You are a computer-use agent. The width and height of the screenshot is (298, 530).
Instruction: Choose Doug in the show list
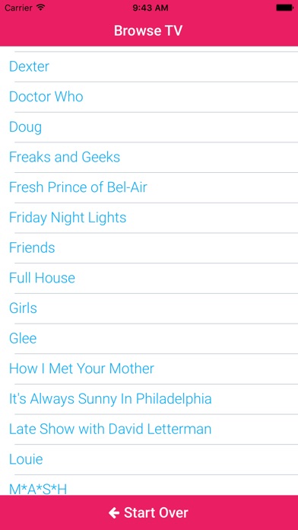coord(149,127)
